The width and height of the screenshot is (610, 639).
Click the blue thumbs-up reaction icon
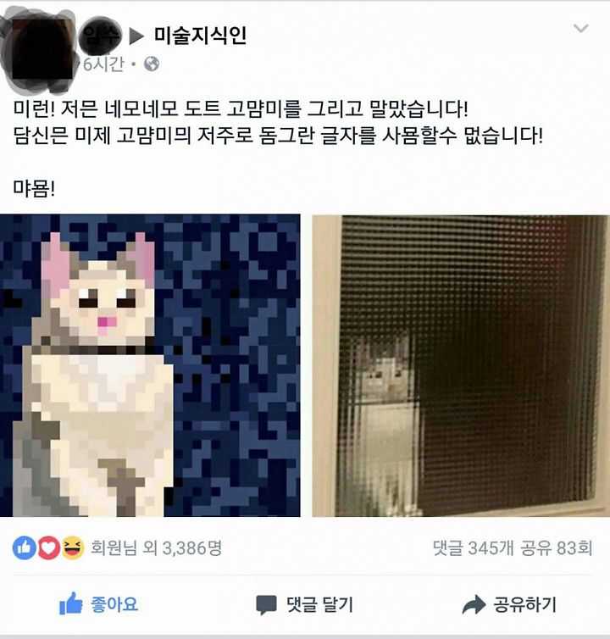pos(24,547)
